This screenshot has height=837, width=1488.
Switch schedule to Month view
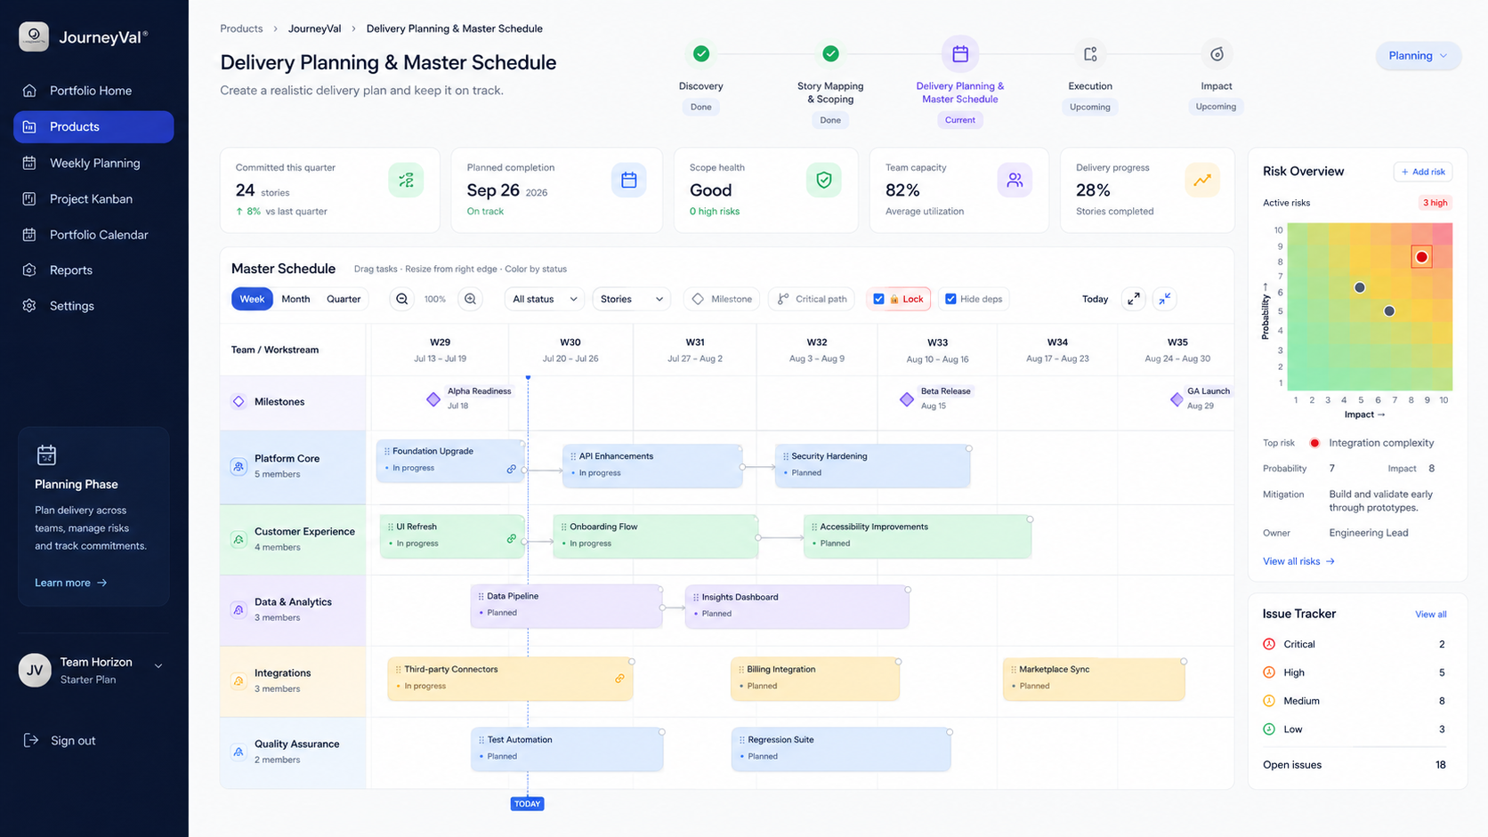click(x=295, y=299)
